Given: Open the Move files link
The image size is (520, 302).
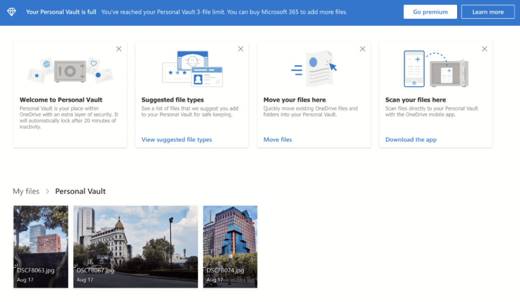Looking at the screenshot, I should click(x=278, y=140).
